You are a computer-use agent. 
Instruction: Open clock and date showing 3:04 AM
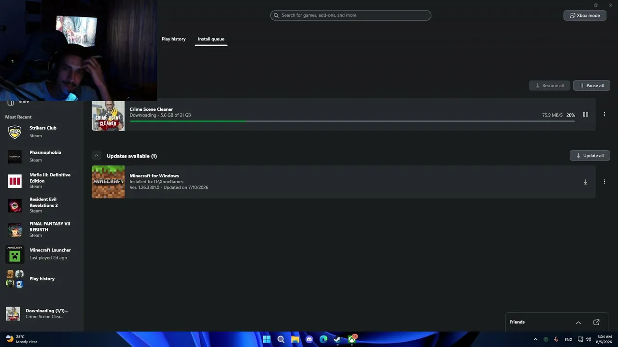click(604, 339)
